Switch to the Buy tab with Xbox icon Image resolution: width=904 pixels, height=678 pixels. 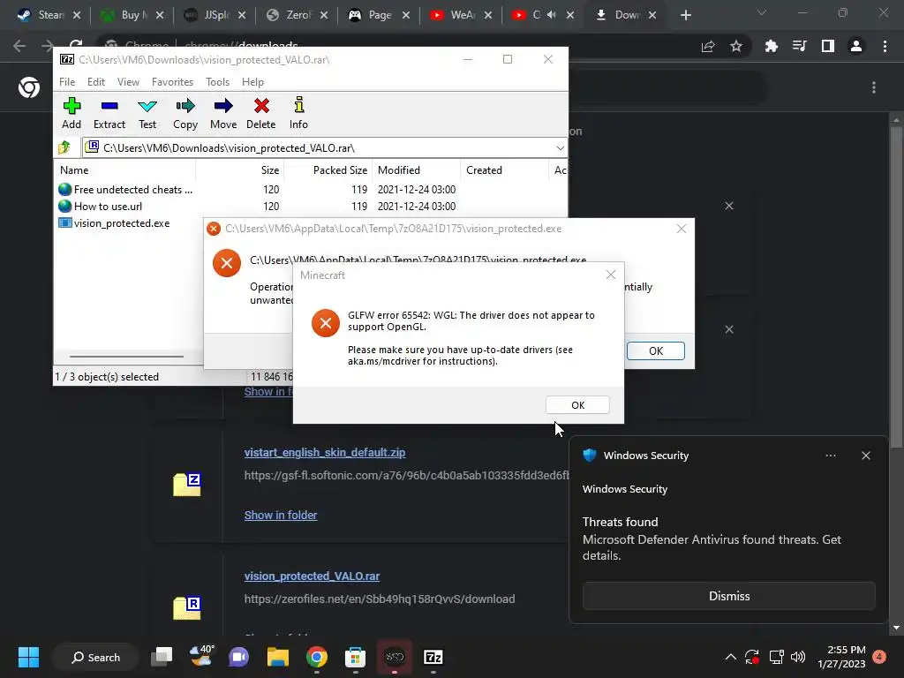(x=131, y=15)
